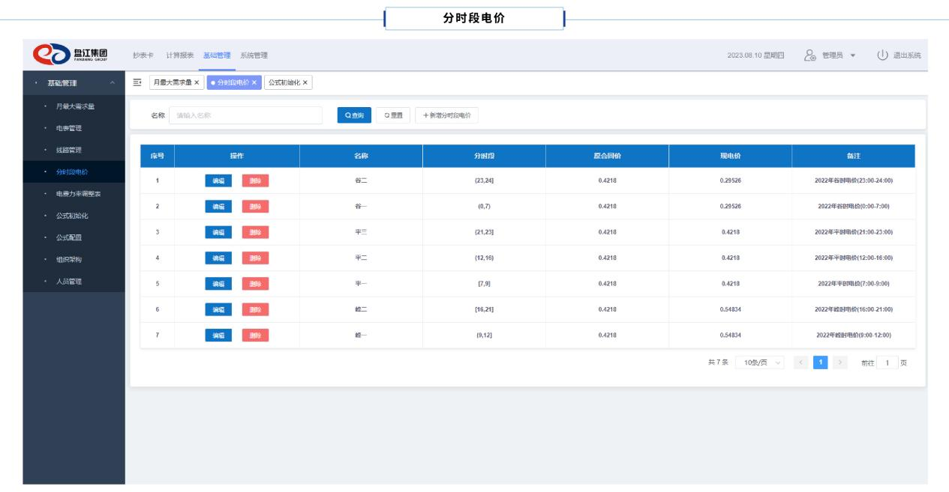Click 新增分时段电价 button
Image resolution: width=949 pixels, height=492 pixels.
[446, 115]
